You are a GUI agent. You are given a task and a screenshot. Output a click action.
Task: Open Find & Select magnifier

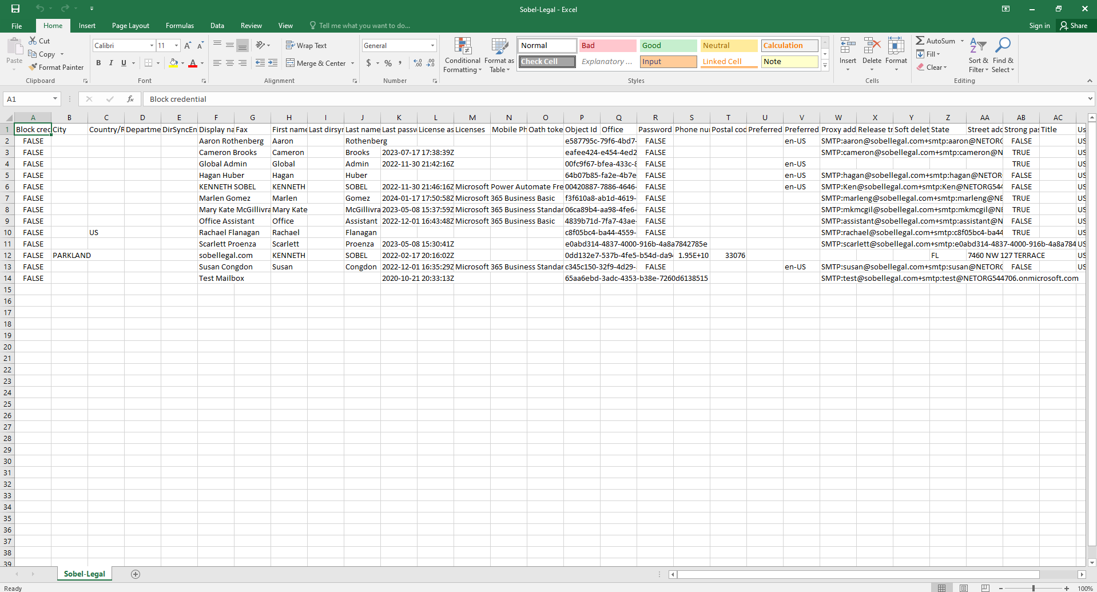[1003, 55]
